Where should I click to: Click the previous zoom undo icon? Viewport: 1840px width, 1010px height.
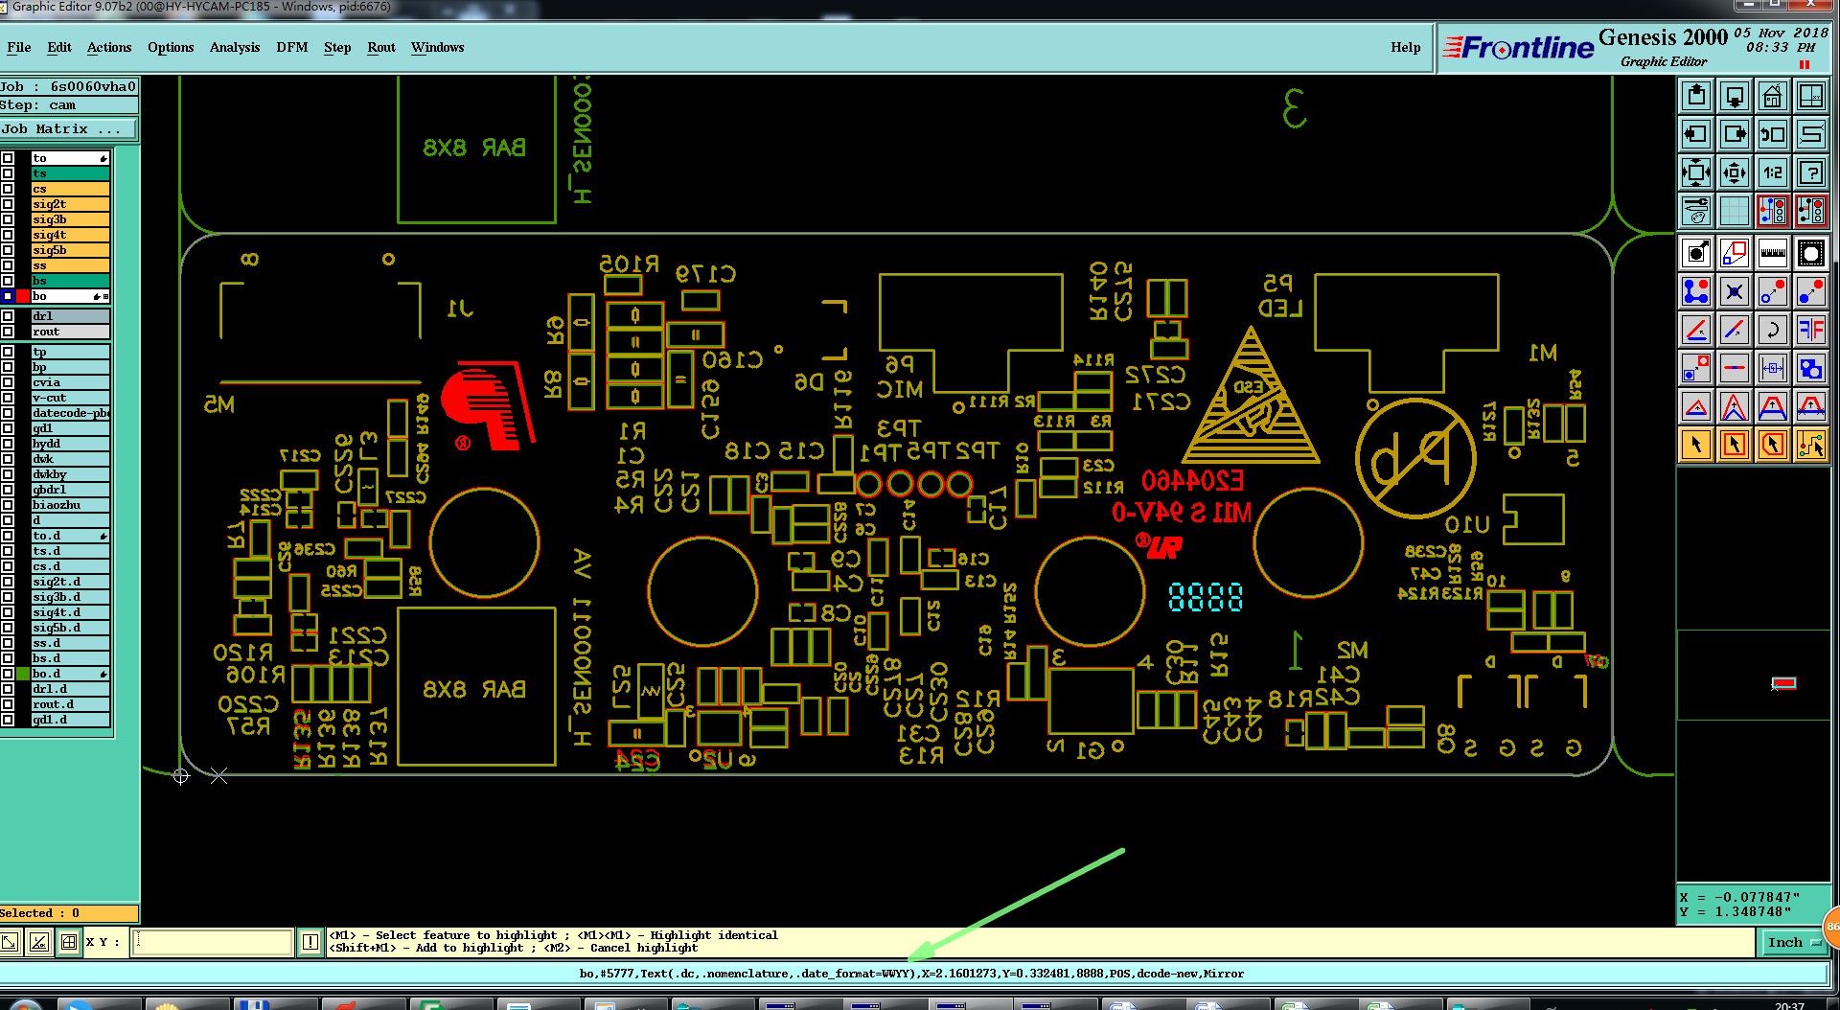[x=1773, y=134]
